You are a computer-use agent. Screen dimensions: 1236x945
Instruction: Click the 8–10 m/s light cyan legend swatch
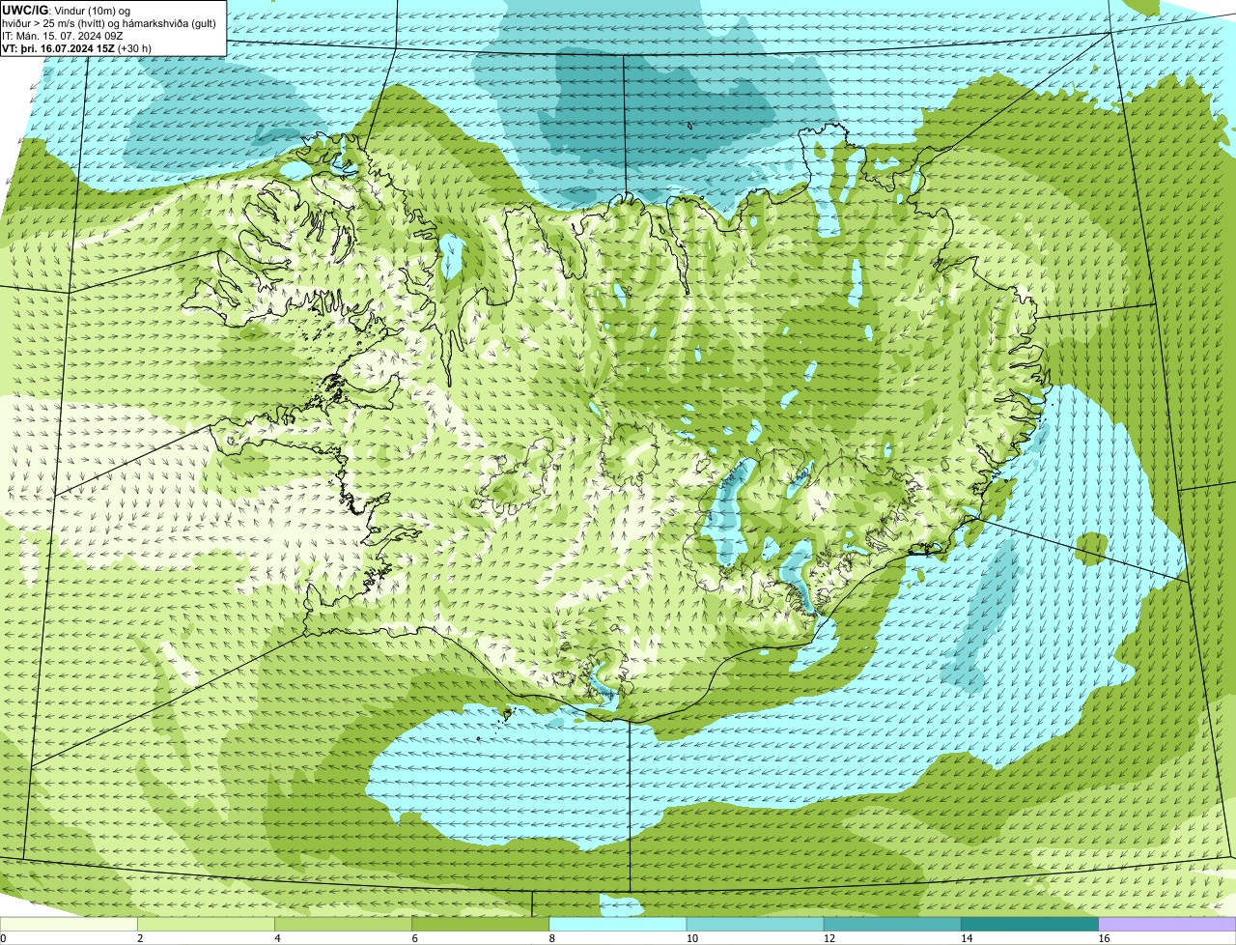[x=618, y=925]
